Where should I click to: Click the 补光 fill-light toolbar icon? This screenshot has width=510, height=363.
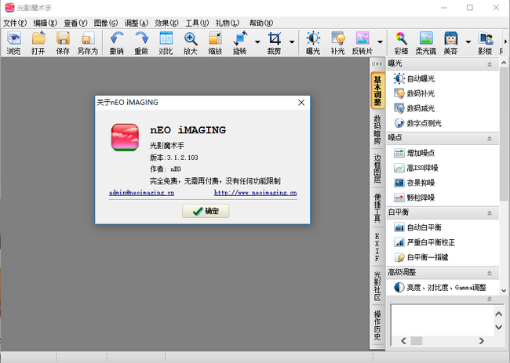coord(337,43)
